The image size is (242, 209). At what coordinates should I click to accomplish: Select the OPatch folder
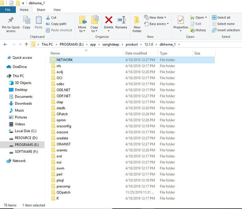[132, 114]
